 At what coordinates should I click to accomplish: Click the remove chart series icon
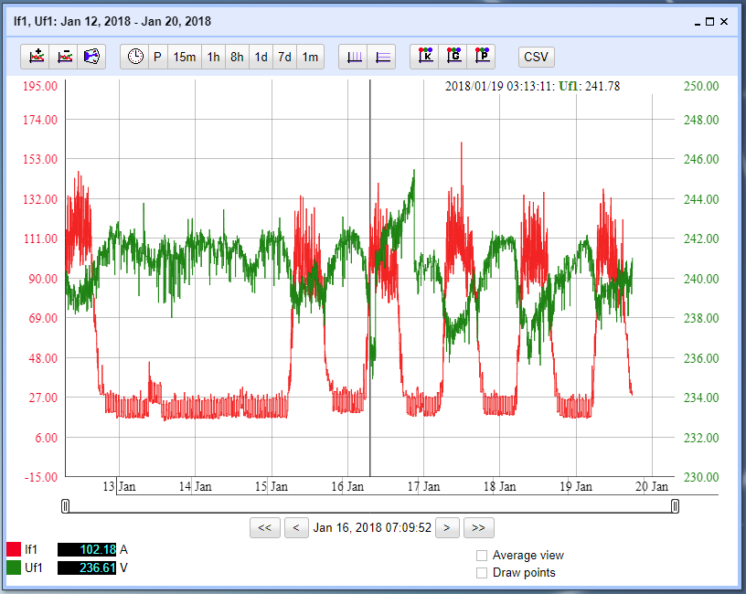64,57
